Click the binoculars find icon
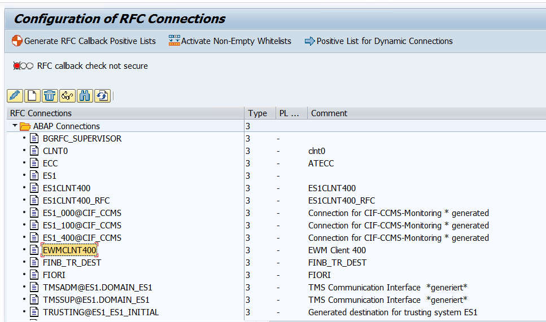This screenshot has height=322, width=546. (x=85, y=96)
